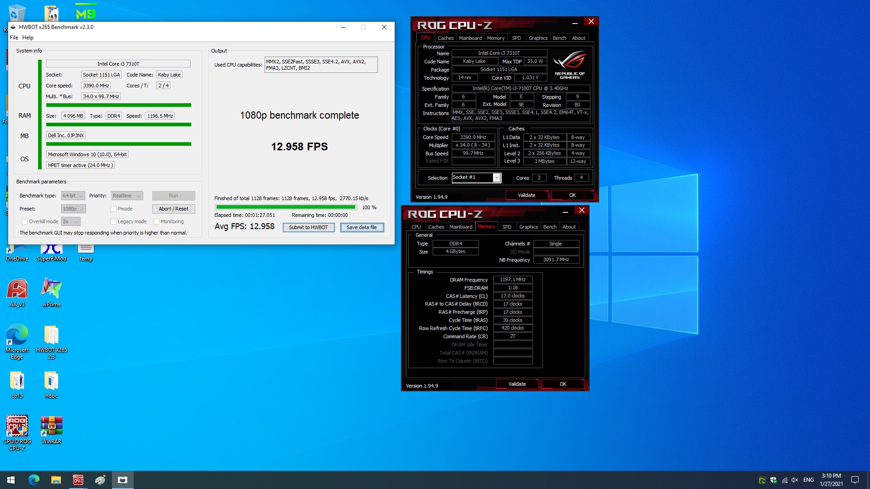Open Windows Security tray icon
The height and width of the screenshot is (489, 870).
[x=773, y=480]
